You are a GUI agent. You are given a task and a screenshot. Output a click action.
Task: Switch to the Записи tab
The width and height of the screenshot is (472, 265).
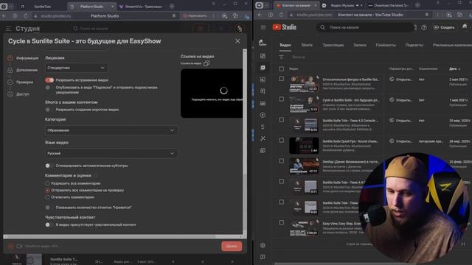click(360, 45)
